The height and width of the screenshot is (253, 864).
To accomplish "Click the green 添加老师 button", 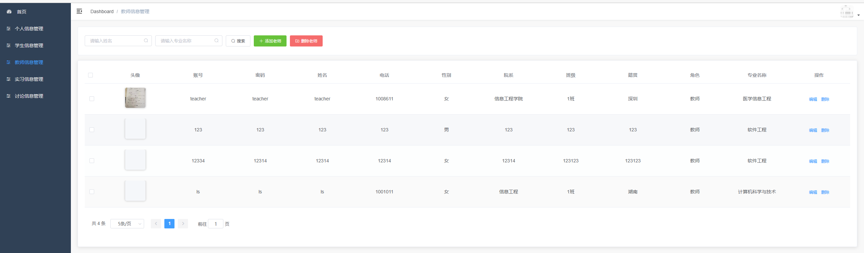I will [x=270, y=41].
